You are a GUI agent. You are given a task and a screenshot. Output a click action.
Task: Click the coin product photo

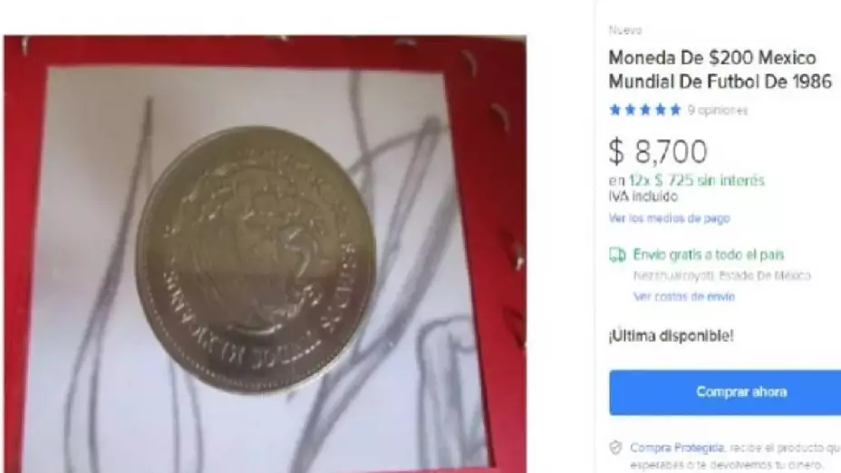[256, 259]
